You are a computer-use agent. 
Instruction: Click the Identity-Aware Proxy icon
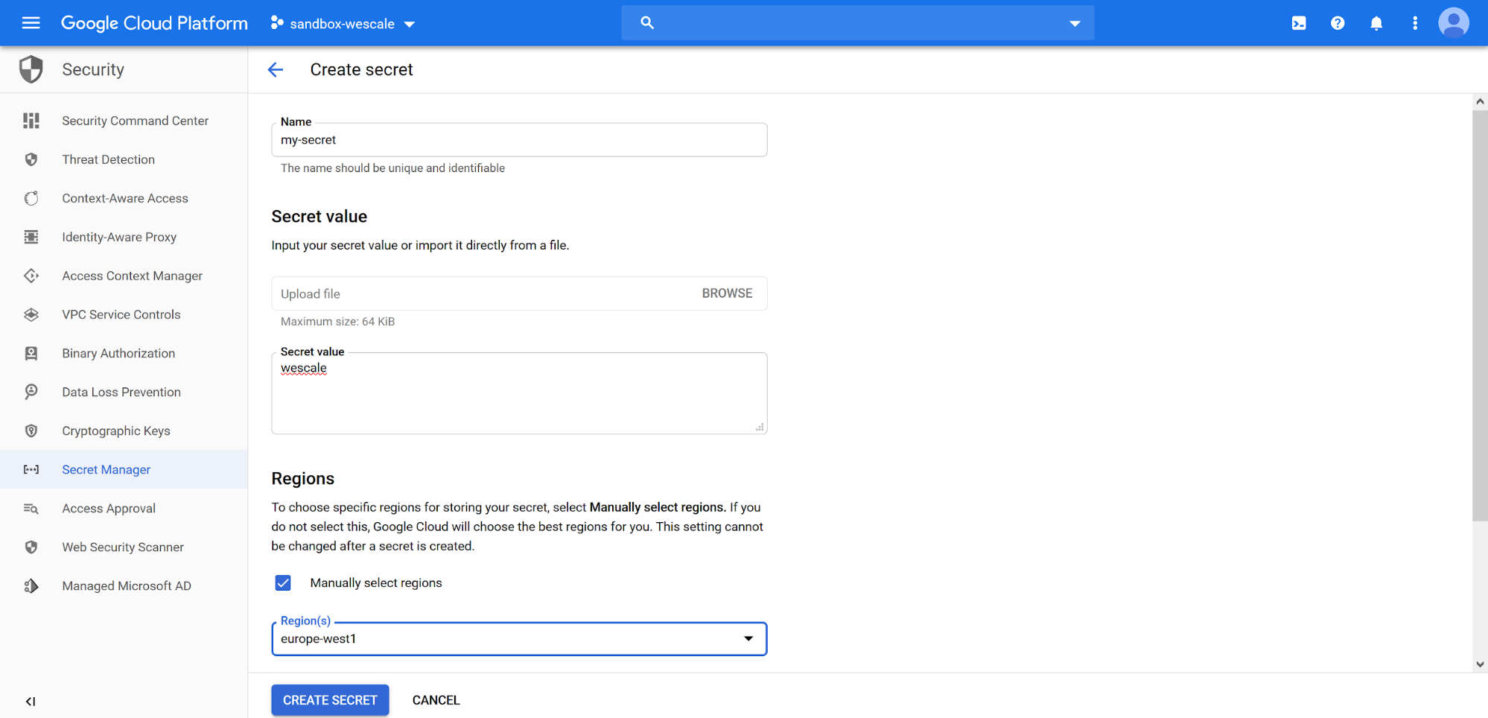(x=31, y=237)
